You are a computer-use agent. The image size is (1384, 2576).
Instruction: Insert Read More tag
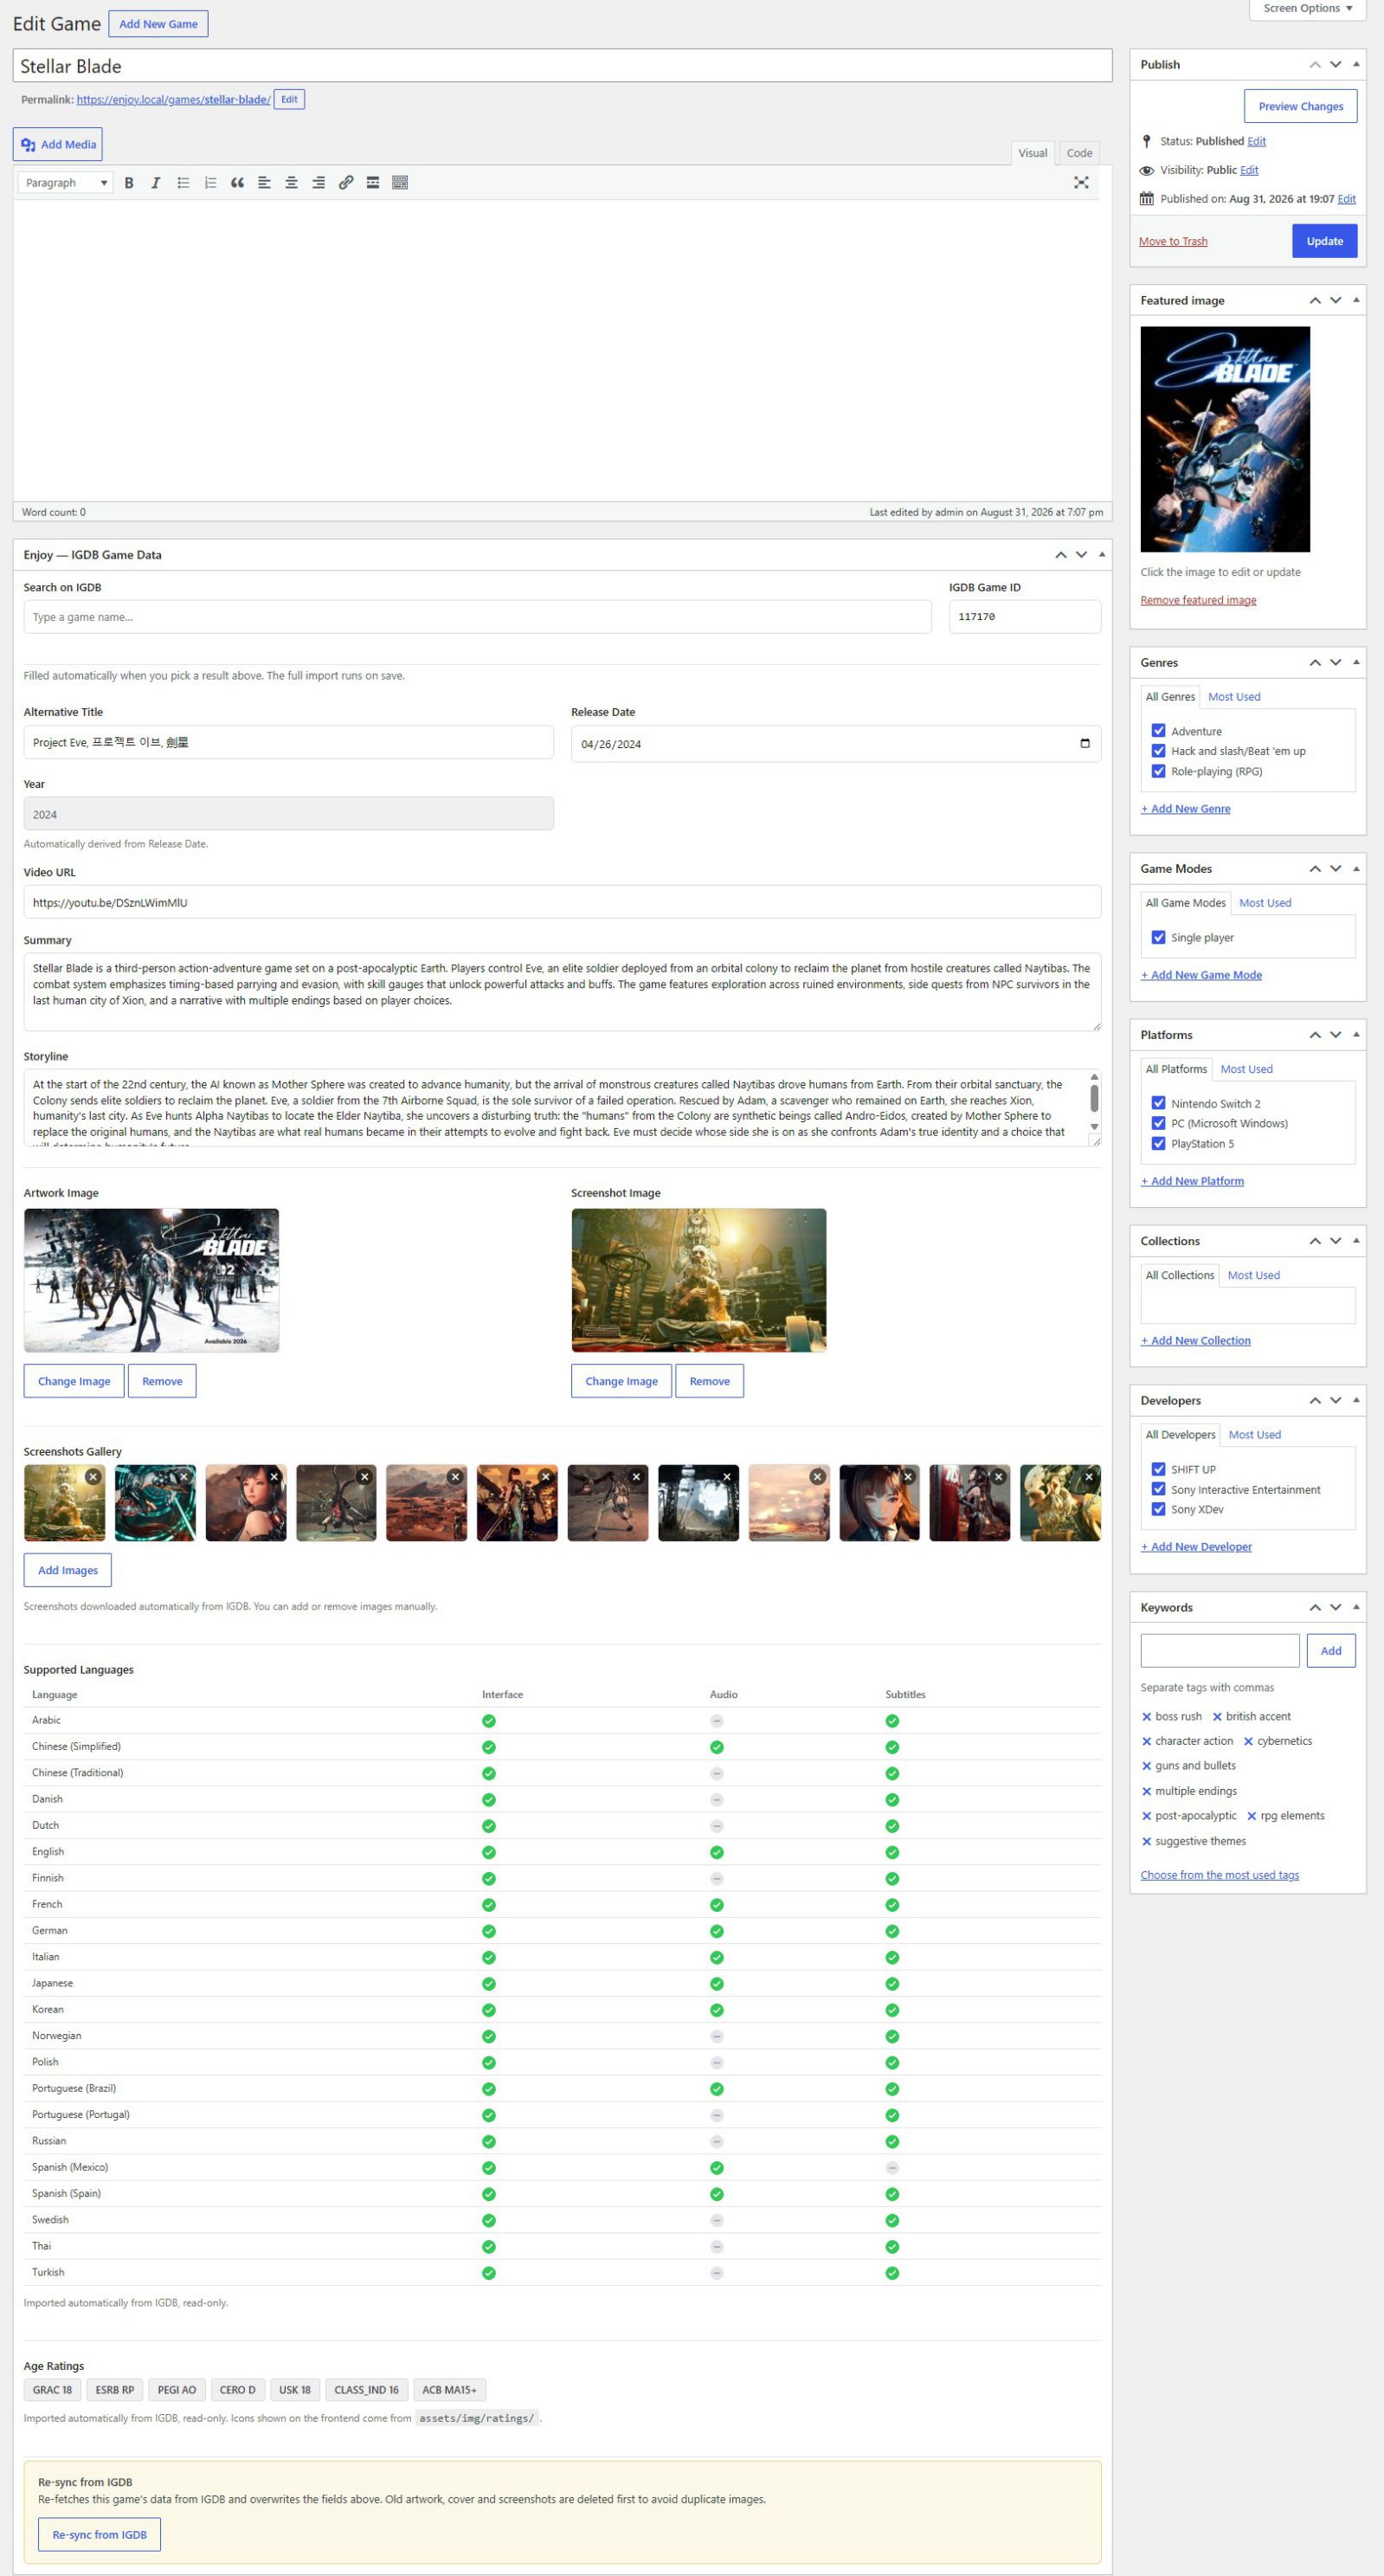click(373, 183)
